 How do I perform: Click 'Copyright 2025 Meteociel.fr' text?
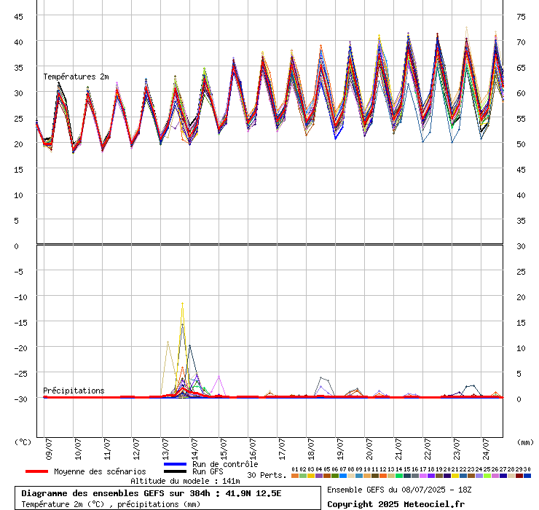tap(396, 504)
